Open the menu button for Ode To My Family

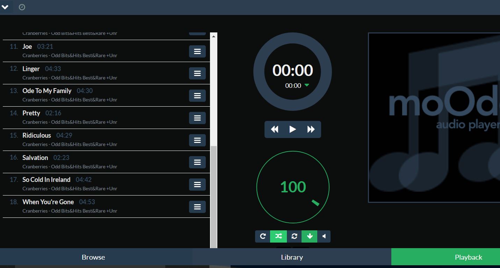[197, 95]
